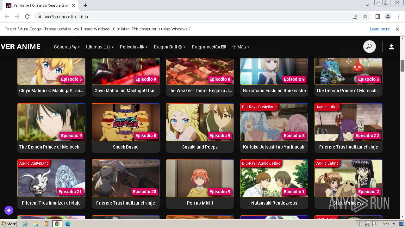Close the Ver Anime browser tab
The width and height of the screenshot is (405, 228).
[x=73, y=5]
